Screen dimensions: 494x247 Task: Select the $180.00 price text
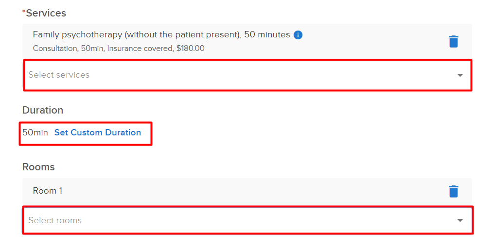[190, 49]
